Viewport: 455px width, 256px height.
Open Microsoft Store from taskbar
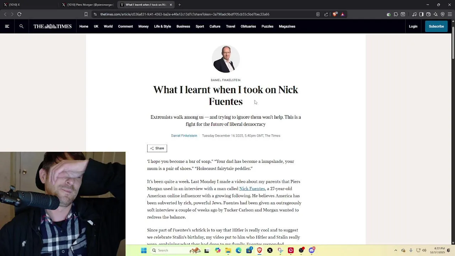(249, 250)
